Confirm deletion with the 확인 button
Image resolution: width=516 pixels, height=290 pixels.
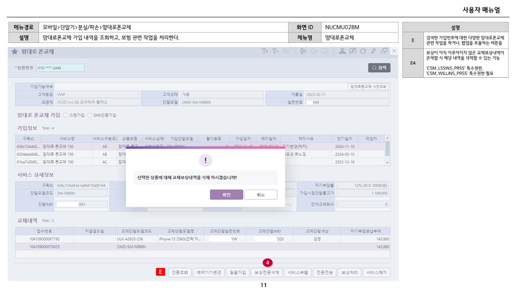coord(226,195)
